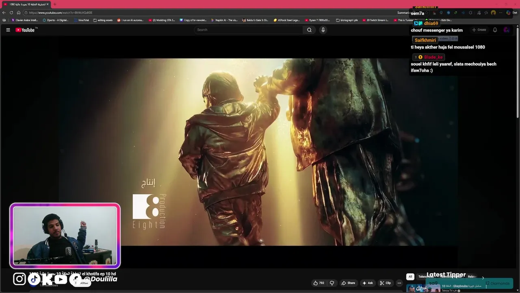Show next filter chips with the arrow
This screenshot has height=293, width=520.
tap(483, 277)
